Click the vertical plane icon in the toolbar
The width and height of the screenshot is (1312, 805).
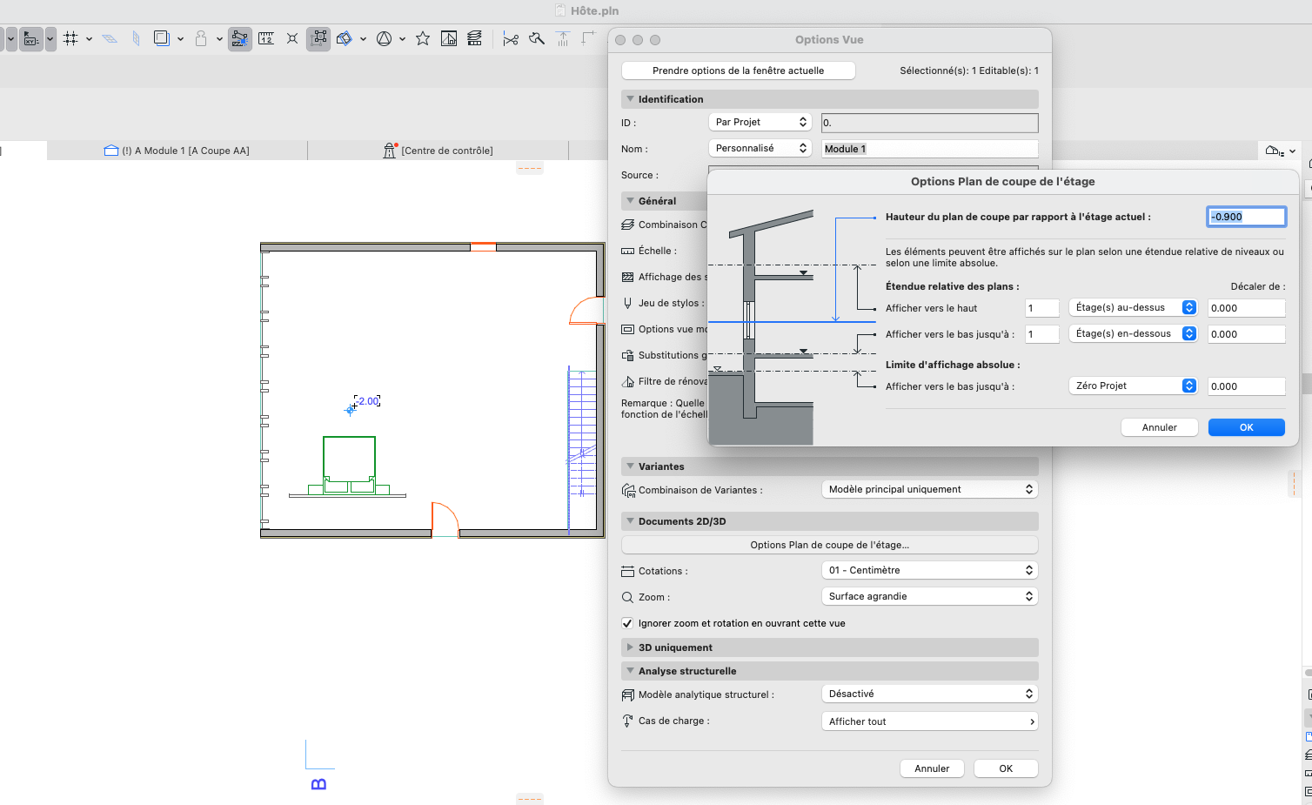pyautogui.click(x=136, y=38)
